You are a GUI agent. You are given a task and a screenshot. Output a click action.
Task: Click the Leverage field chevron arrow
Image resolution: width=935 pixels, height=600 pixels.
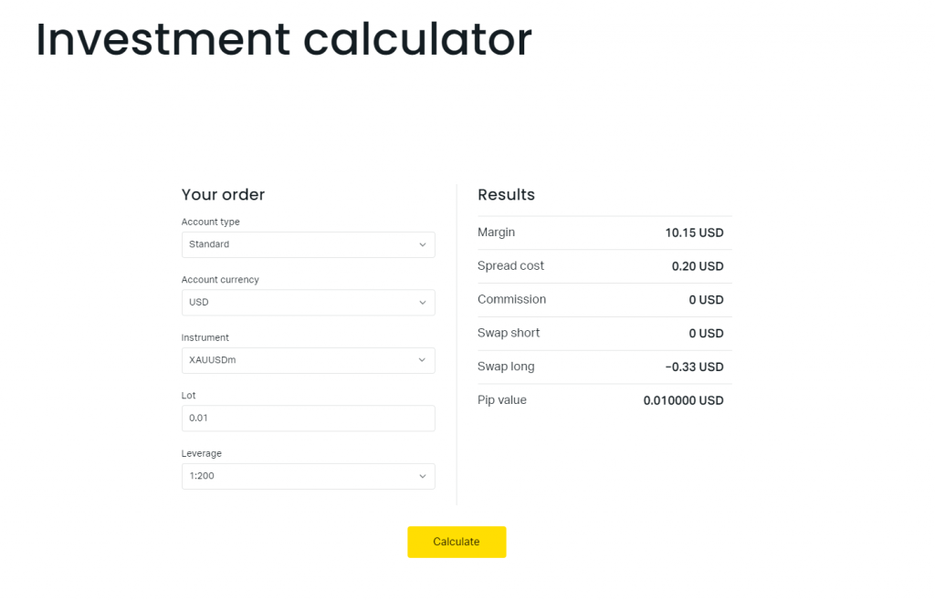pos(422,476)
